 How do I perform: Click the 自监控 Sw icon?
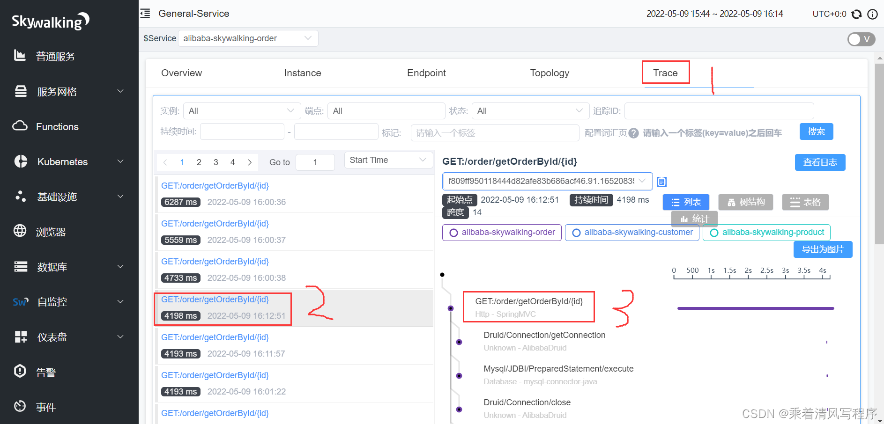pyautogui.click(x=21, y=302)
